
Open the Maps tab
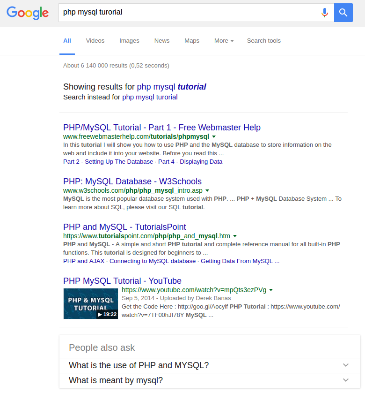click(192, 41)
